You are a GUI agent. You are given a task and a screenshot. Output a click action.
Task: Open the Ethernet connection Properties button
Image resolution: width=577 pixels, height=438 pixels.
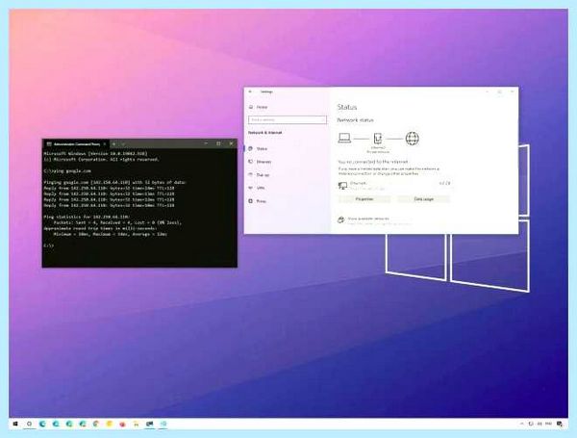pos(364,199)
